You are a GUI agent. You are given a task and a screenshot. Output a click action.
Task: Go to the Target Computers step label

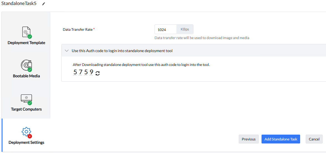click(x=26, y=109)
